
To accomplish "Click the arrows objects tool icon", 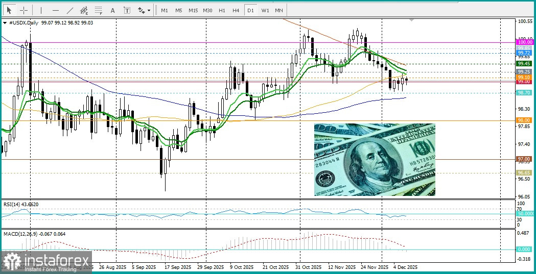I will click(141, 11).
